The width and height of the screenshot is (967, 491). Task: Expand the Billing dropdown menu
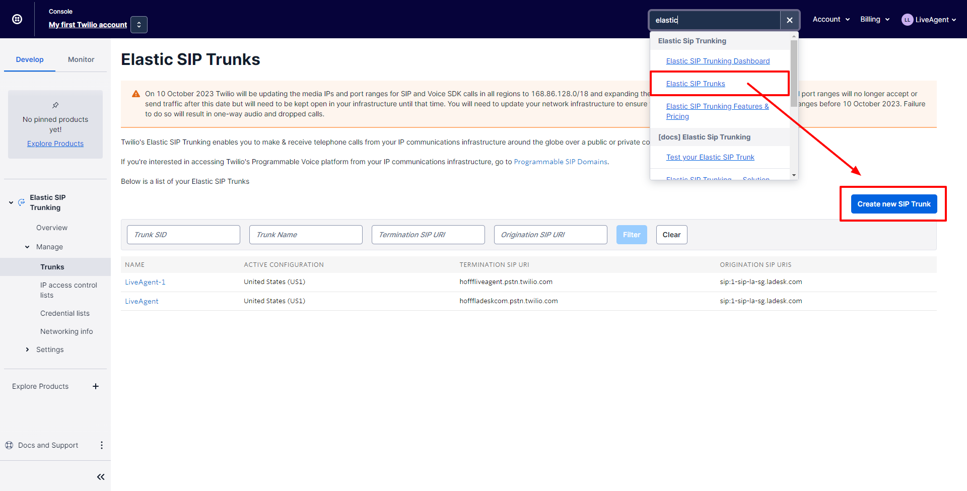coord(875,19)
